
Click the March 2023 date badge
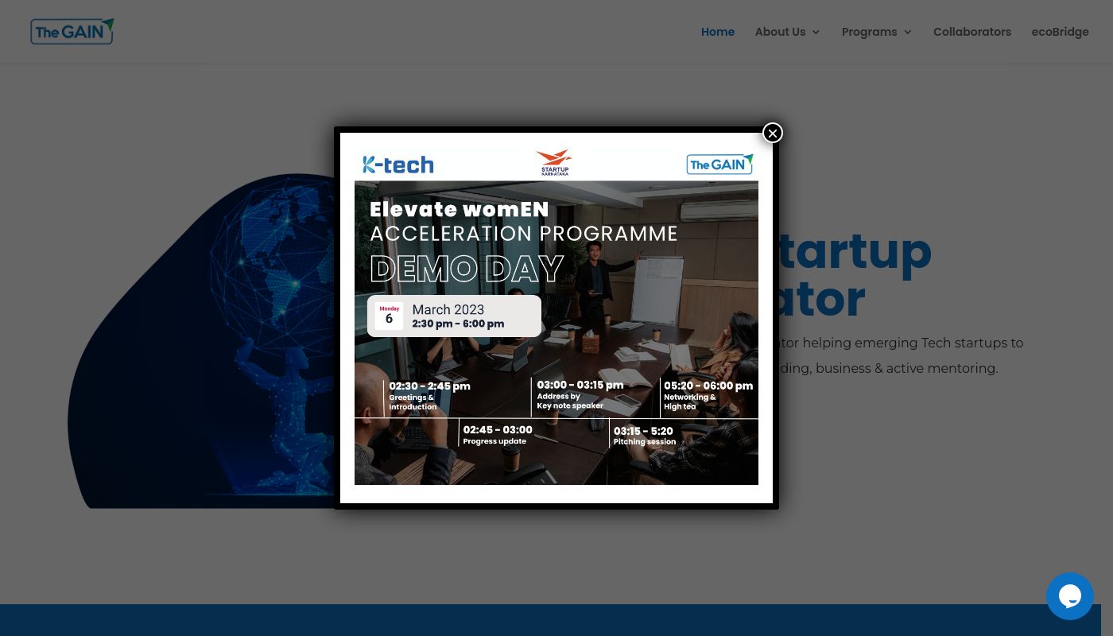(454, 316)
